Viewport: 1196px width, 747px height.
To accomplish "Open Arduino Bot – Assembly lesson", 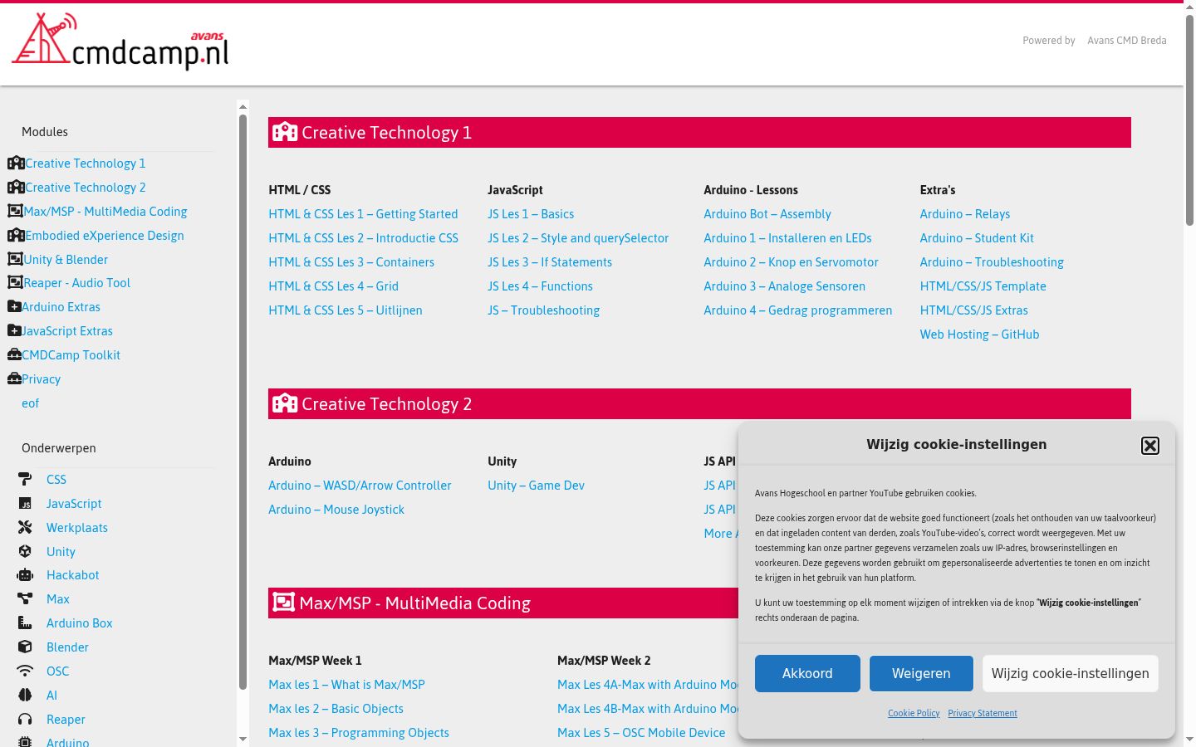I will pyautogui.click(x=767, y=214).
